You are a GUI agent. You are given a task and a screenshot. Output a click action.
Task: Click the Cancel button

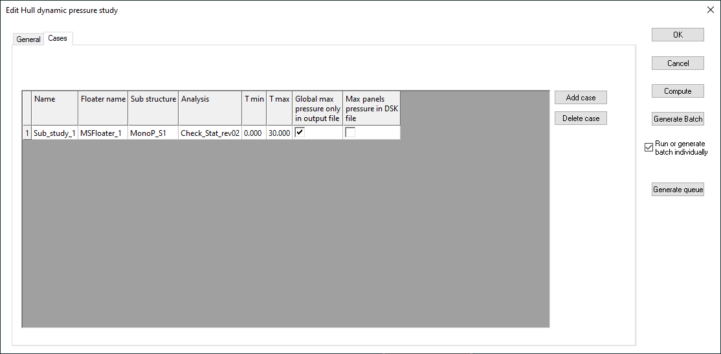pyautogui.click(x=678, y=63)
